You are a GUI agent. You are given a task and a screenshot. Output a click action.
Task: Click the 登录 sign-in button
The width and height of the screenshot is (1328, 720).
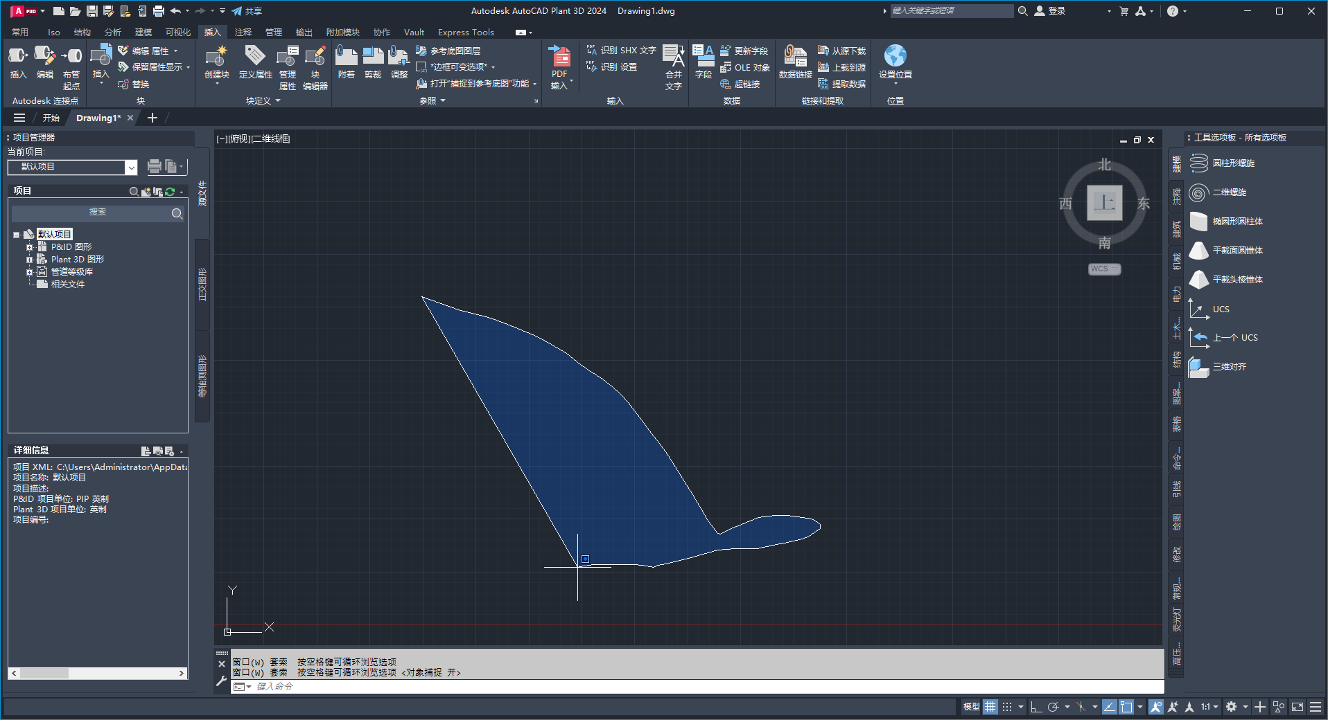tap(1050, 11)
